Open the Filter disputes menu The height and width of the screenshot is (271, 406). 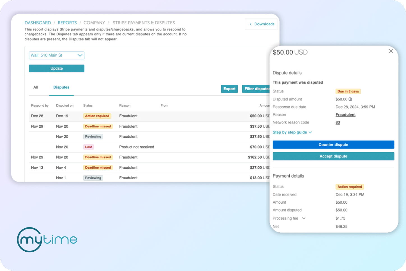257,89
